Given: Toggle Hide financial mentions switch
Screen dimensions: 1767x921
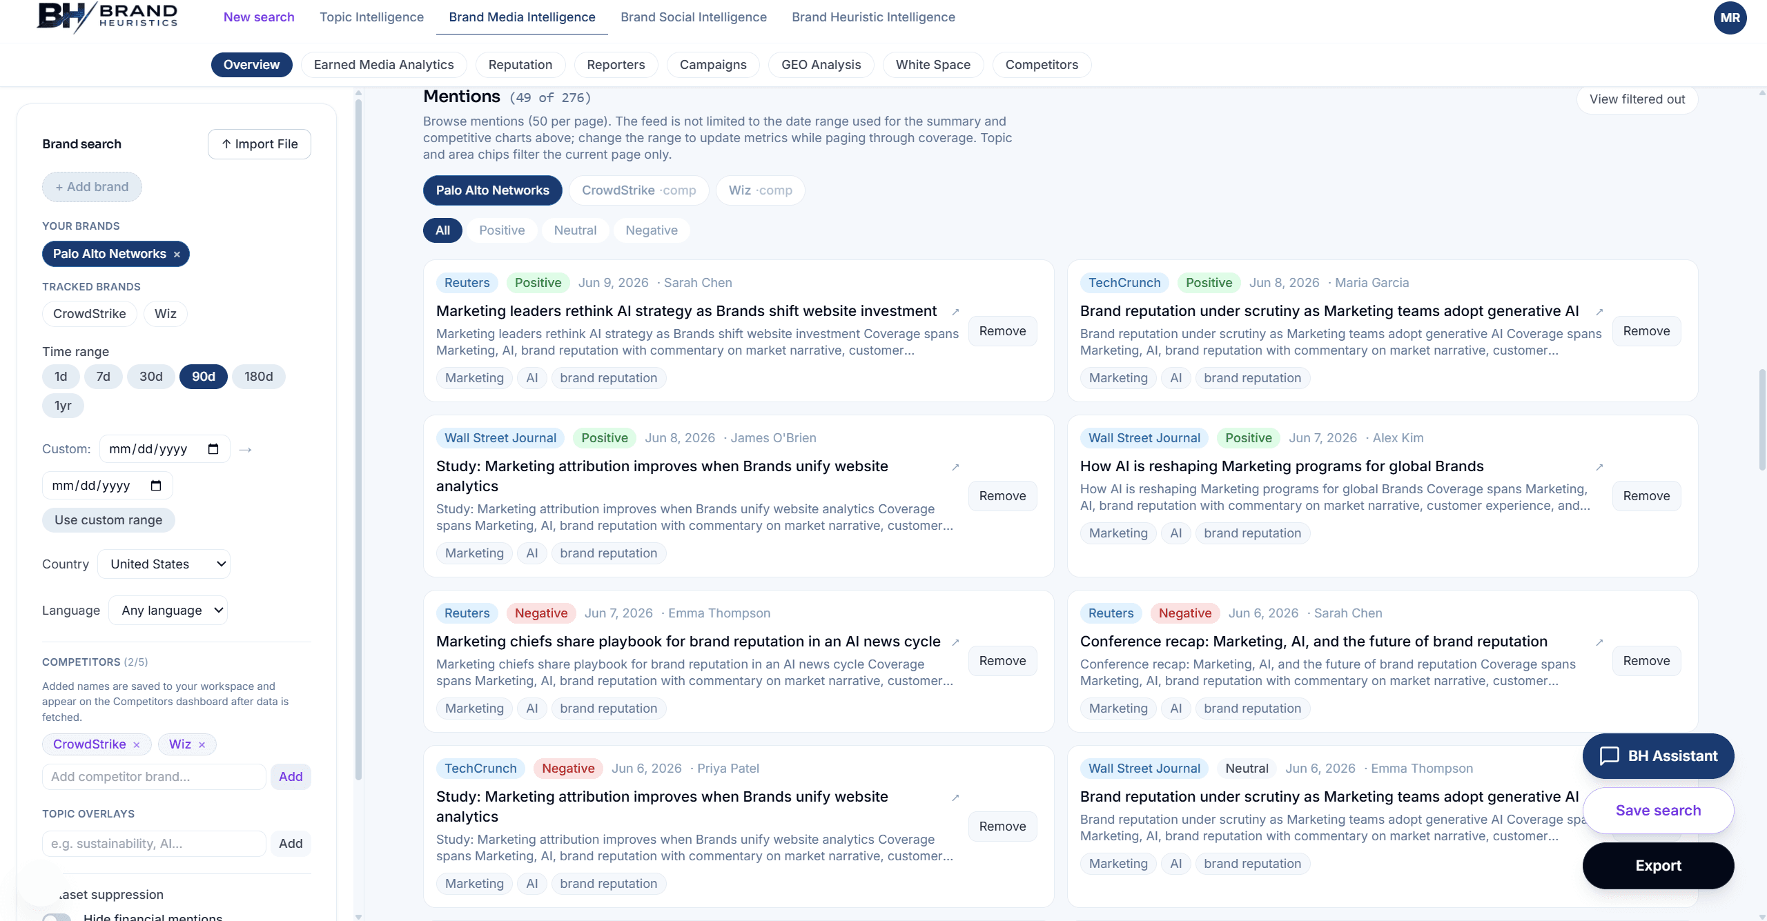Looking at the screenshot, I should [x=57, y=917].
